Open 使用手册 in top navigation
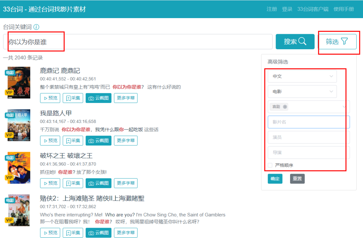Image resolution: width=363 pixels, height=238 pixels. pos(344,9)
